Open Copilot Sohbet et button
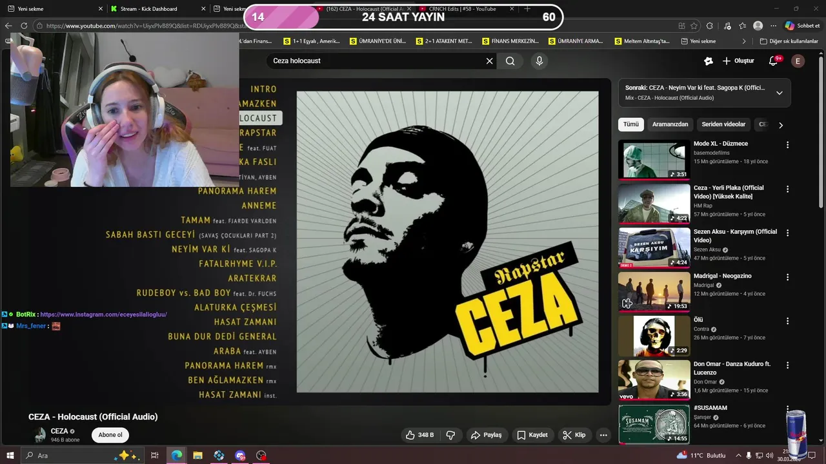This screenshot has height=464, width=826. (802, 26)
